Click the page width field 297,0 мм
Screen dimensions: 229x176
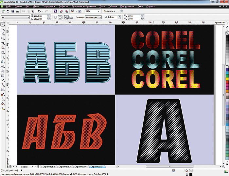[40, 16]
